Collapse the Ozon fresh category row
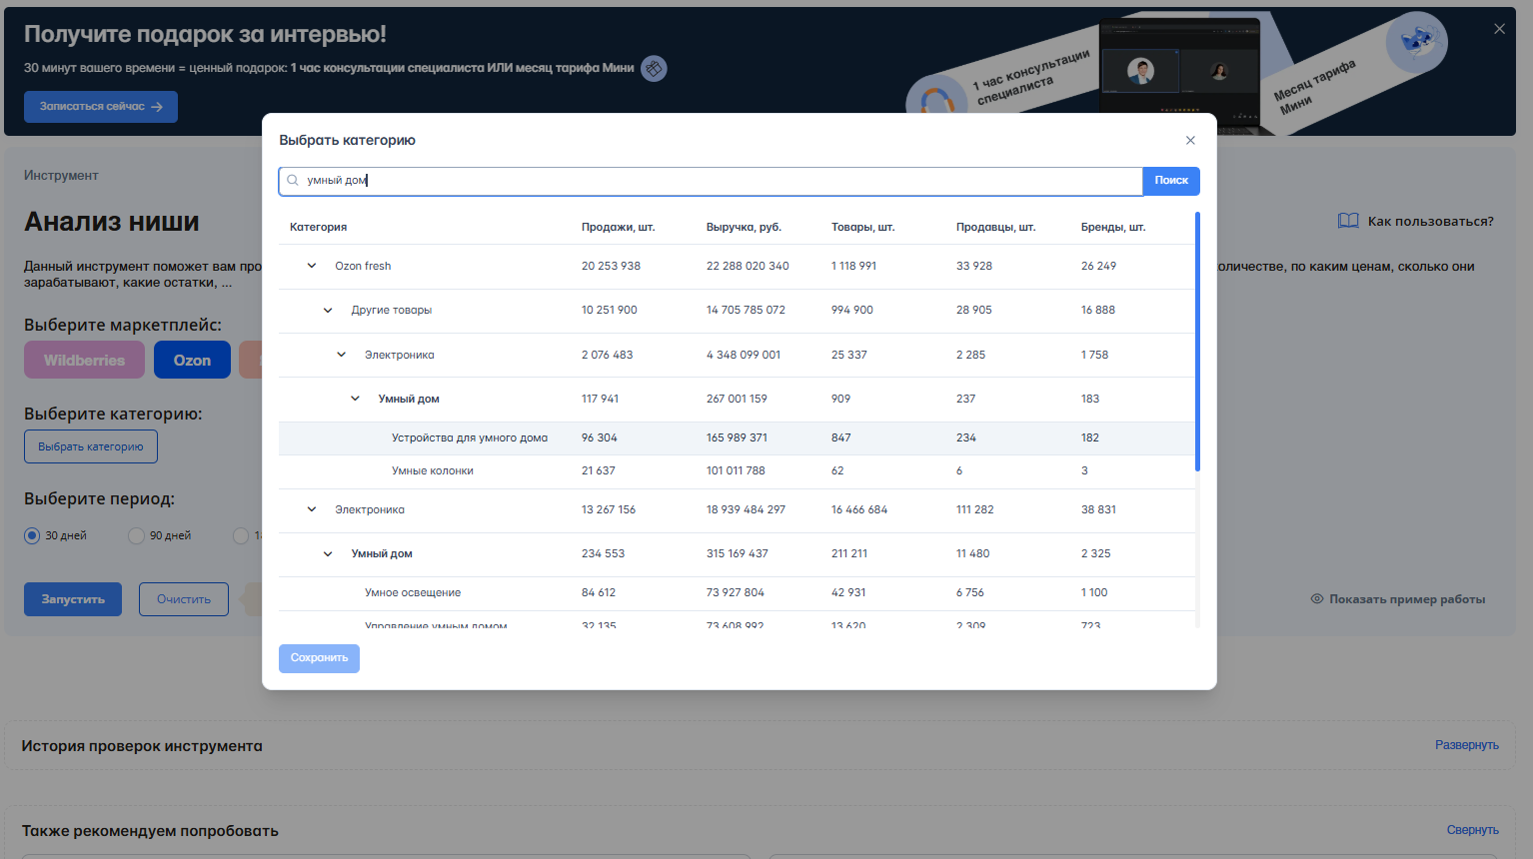The width and height of the screenshot is (1533, 859). pos(312,266)
